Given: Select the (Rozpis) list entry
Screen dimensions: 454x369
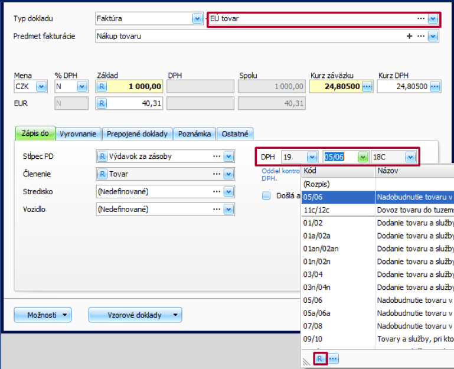Looking at the screenshot, I should (x=378, y=184).
